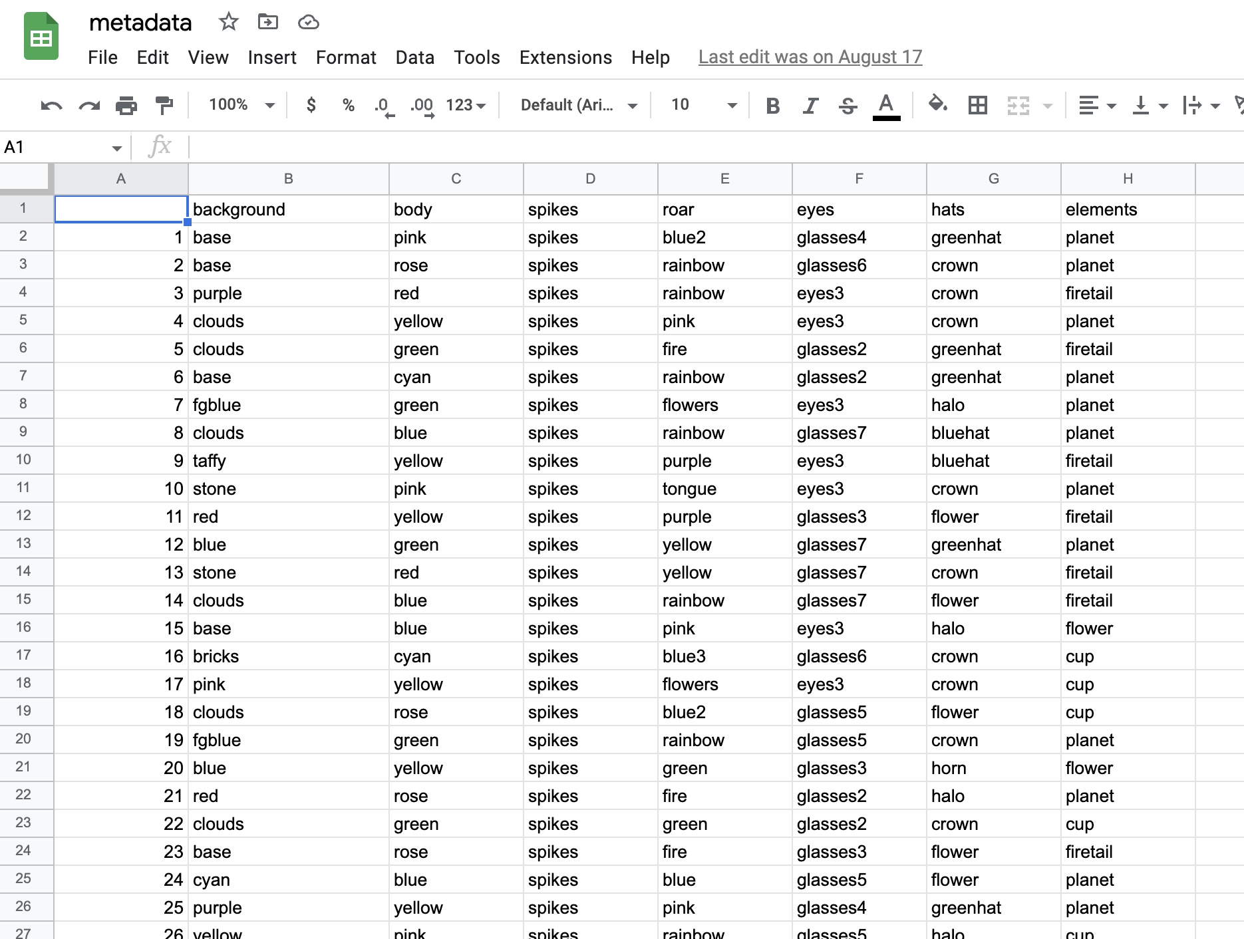Toggle strikethrough formatting
Viewport: 1244px width, 939px height.
pos(848,105)
